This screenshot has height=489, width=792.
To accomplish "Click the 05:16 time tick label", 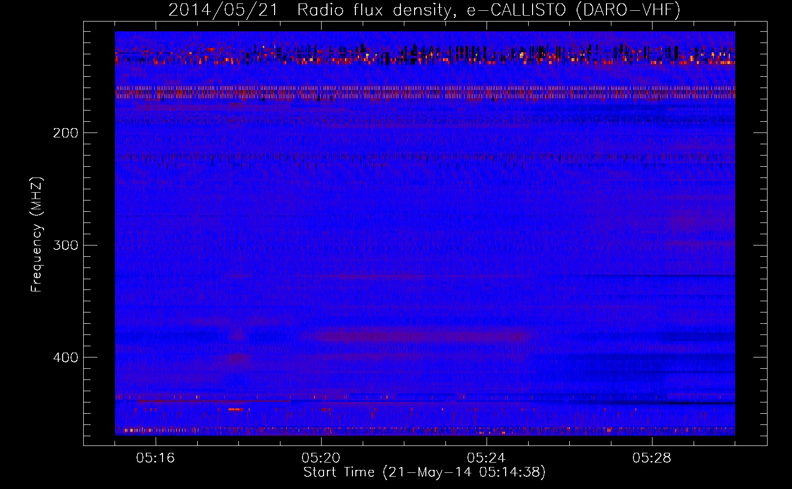I will [x=156, y=458].
